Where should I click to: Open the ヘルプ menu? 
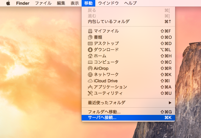130,3
